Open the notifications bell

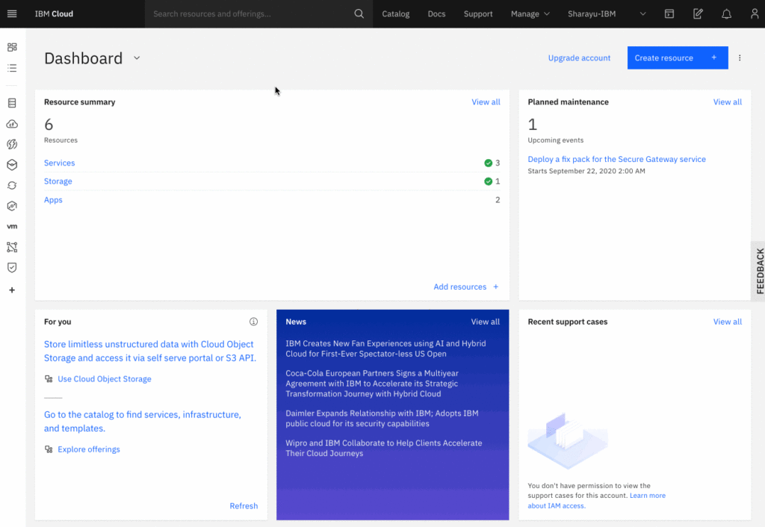click(x=726, y=13)
